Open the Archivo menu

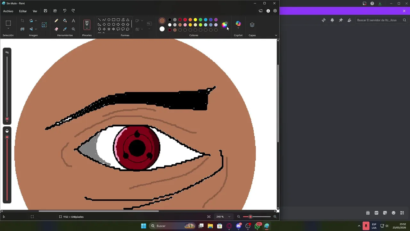pyautogui.click(x=8, y=11)
